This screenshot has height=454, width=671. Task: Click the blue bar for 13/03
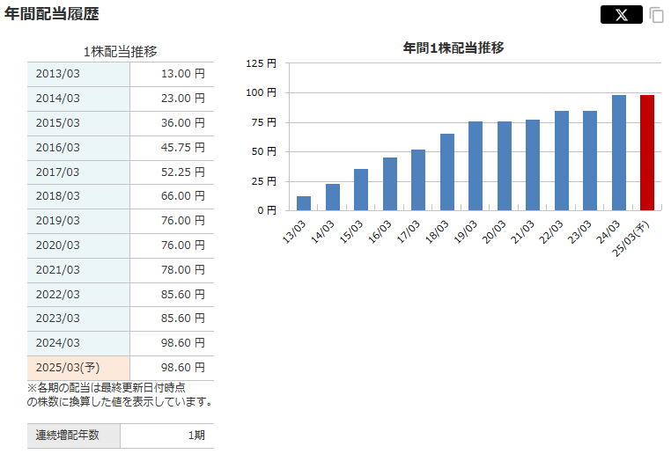pyautogui.click(x=304, y=203)
